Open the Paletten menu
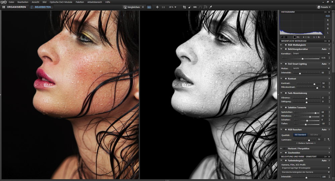The image size is (335, 181). coord(80,2)
